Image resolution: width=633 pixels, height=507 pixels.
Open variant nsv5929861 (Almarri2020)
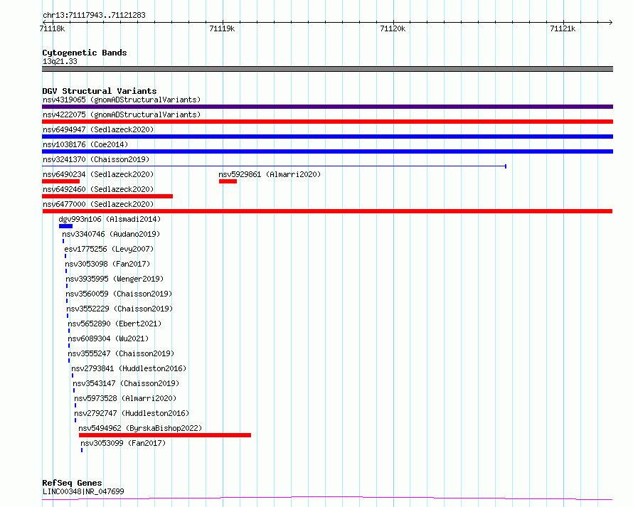[x=270, y=174]
